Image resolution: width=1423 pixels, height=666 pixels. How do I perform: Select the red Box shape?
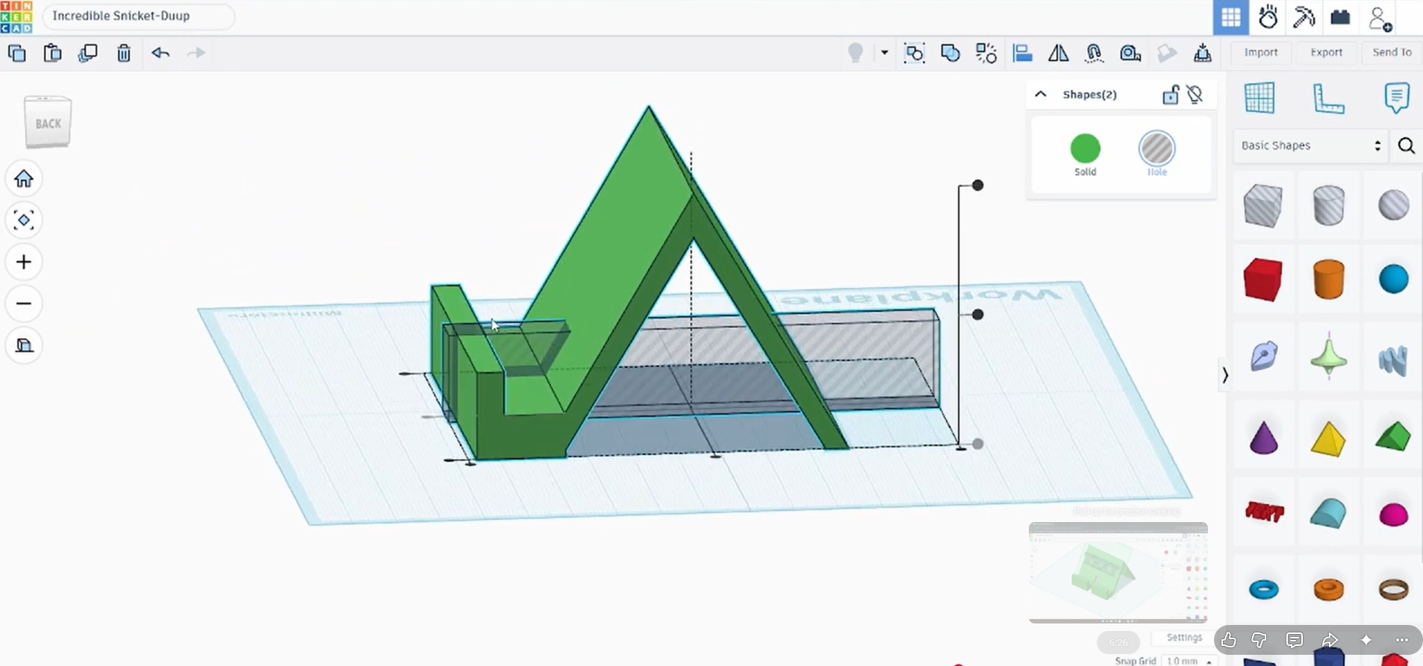[1262, 280]
